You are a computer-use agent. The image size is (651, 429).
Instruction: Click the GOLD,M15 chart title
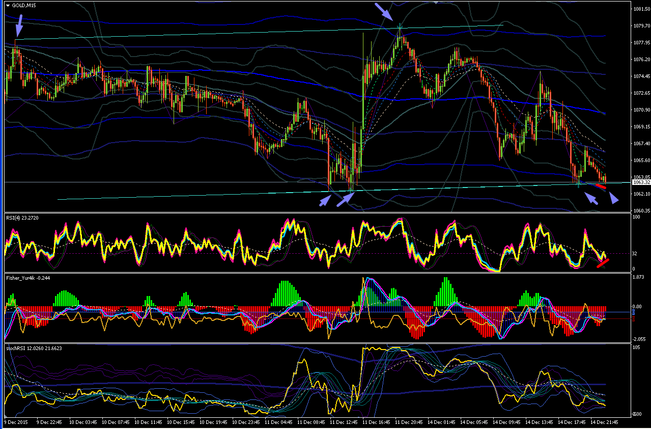tap(24, 5)
